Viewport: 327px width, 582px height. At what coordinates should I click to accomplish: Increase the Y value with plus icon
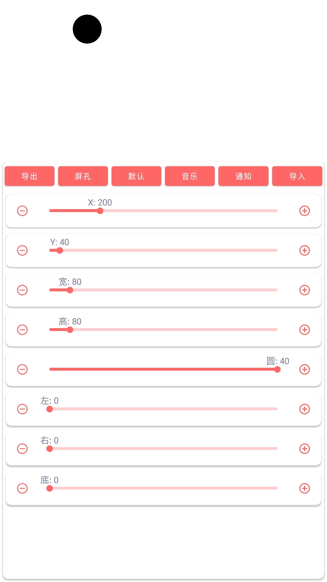[x=304, y=251]
